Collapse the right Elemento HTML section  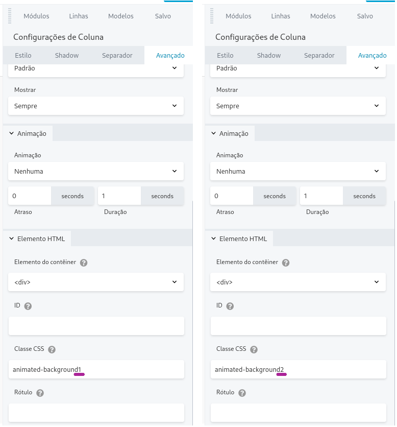pyautogui.click(x=239, y=239)
